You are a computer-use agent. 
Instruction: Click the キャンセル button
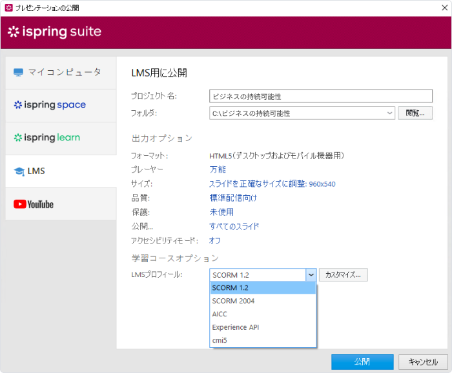(423, 362)
